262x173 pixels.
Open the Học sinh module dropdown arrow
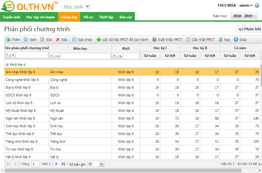88,7
